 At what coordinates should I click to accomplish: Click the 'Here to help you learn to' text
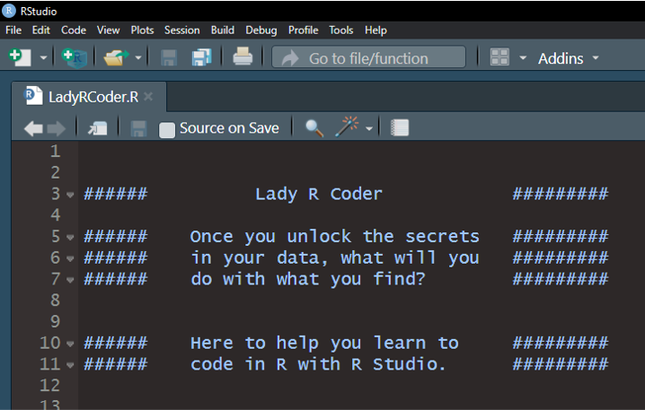(324, 343)
